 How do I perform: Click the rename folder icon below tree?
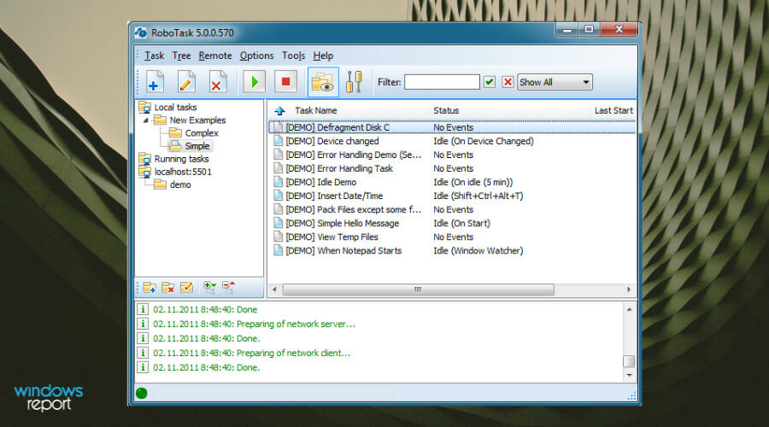tap(186, 288)
